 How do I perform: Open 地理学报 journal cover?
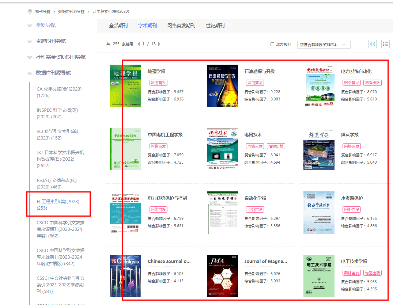point(125,86)
